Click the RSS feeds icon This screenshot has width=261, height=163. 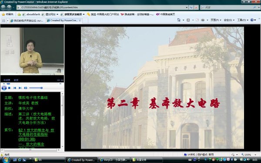tap(188, 20)
